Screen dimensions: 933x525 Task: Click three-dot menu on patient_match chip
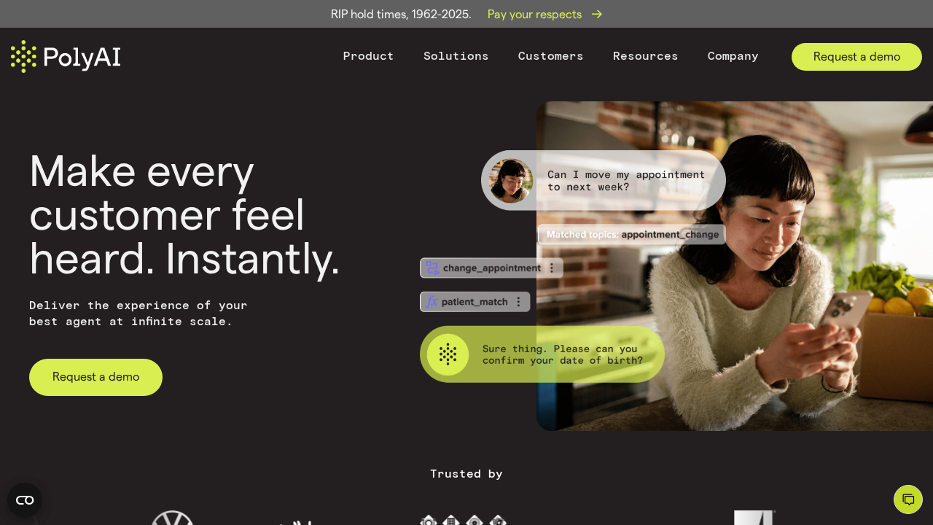pyautogui.click(x=519, y=302)
